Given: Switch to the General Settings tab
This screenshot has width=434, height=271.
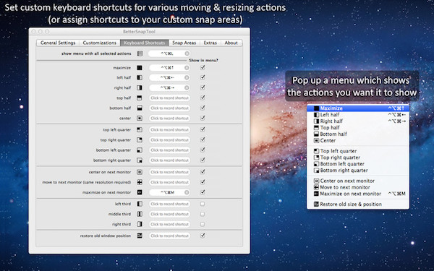Looking at the screenshot, I should (58, 43).
